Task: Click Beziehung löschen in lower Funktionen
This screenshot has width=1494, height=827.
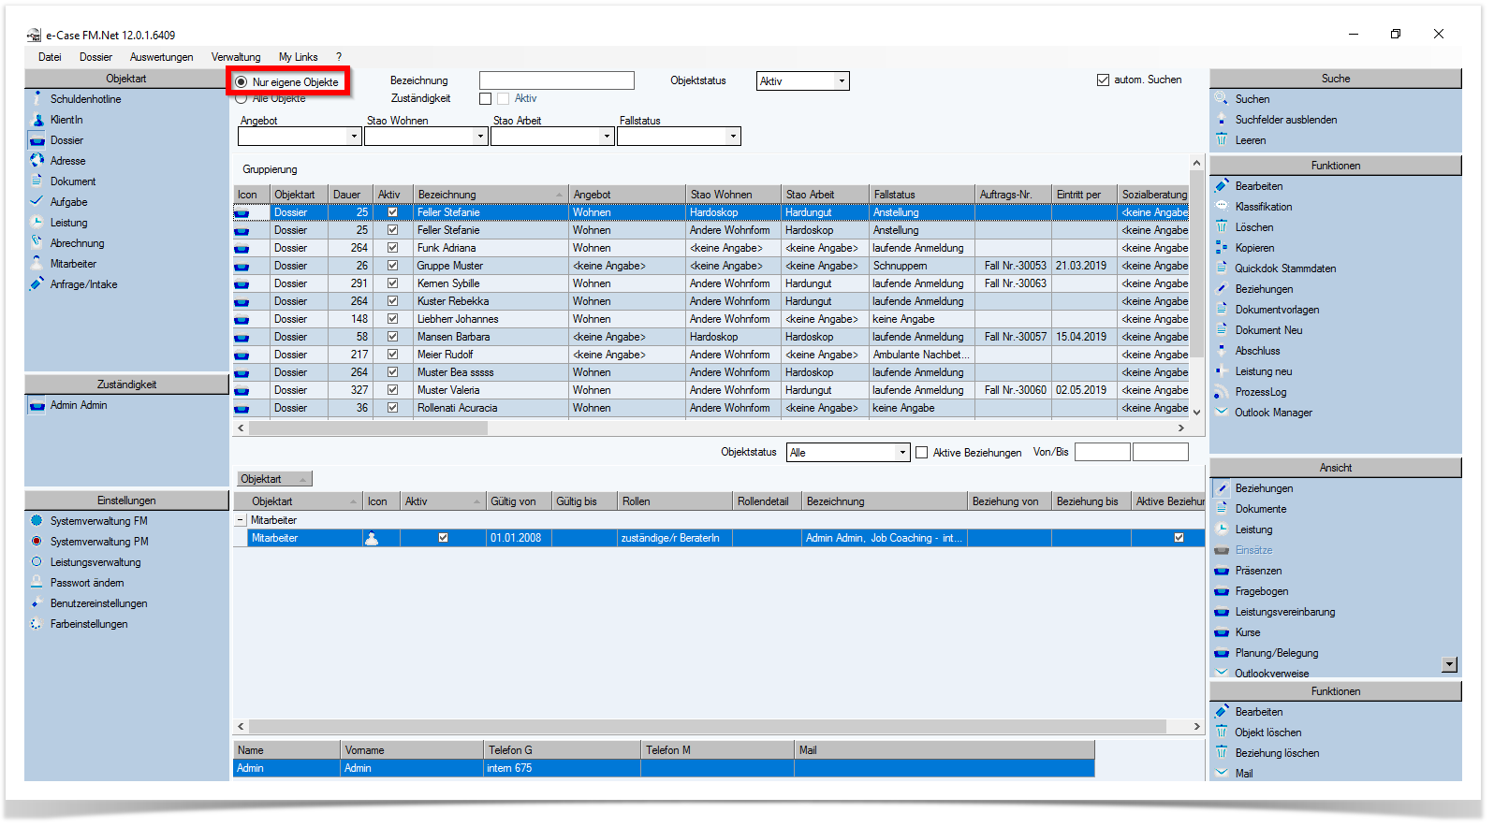Action: pyautogui.click(x=1277, y=753)
